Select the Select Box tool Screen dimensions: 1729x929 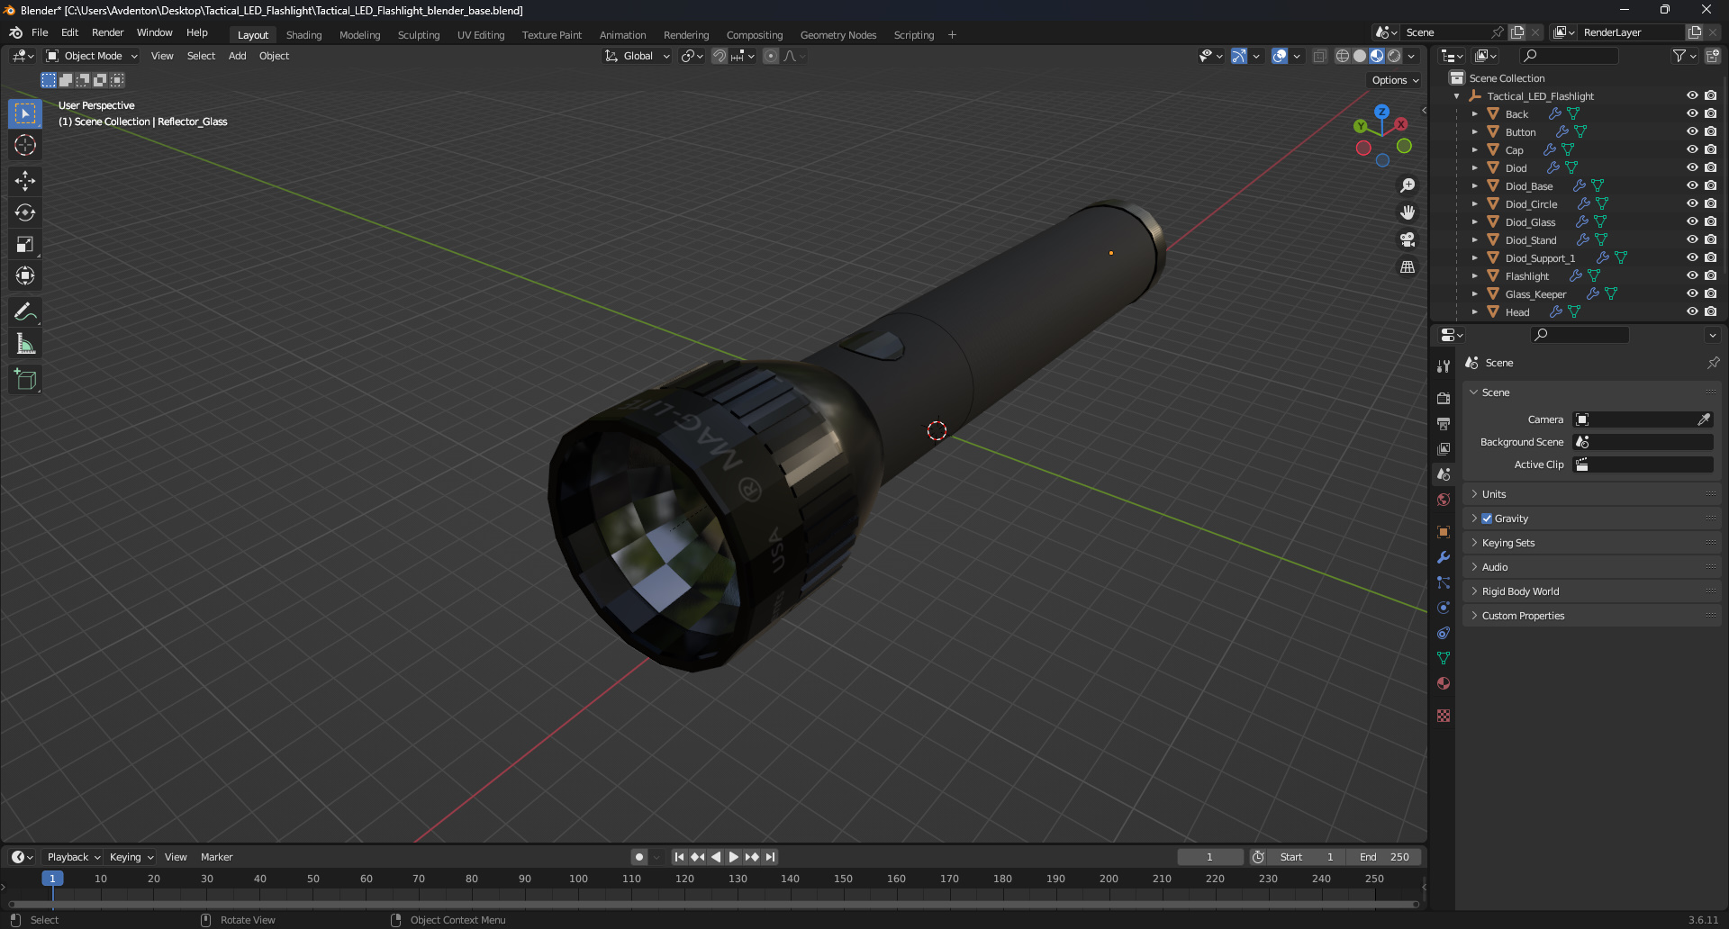(x=25, y=113)
